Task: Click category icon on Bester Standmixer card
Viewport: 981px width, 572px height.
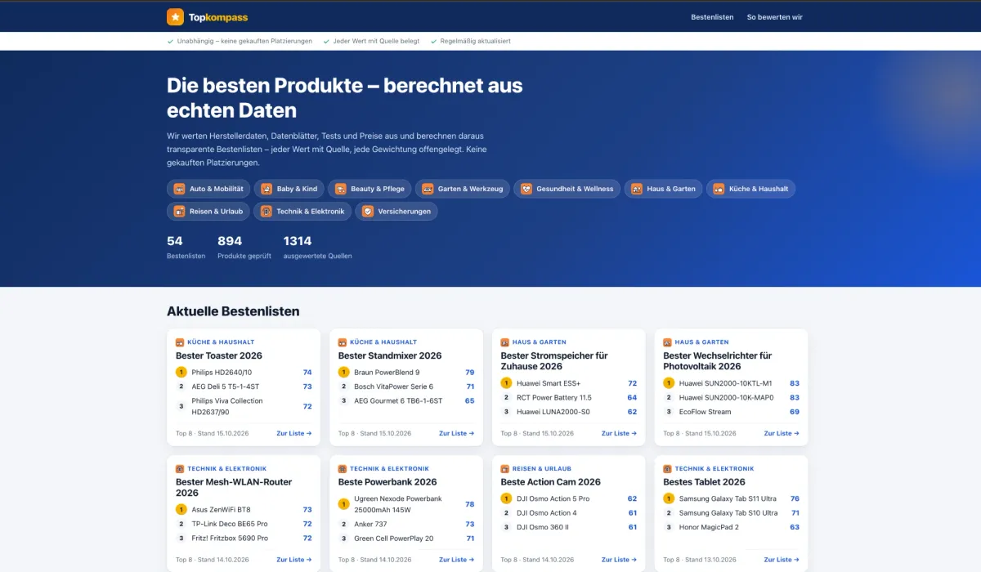Action: (x=343, y=342)
